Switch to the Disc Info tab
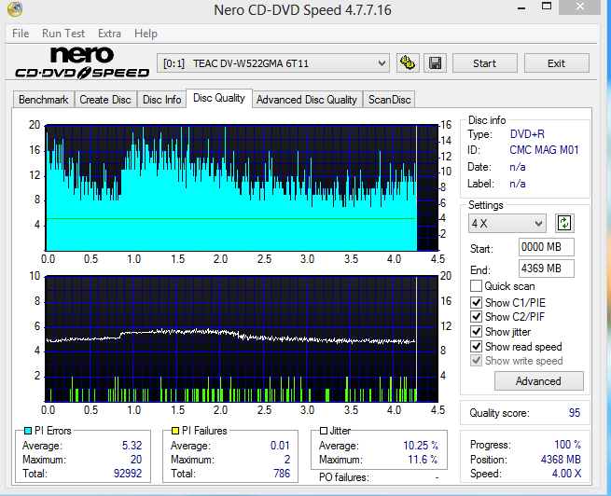611x496 pixels. [161, 100]
